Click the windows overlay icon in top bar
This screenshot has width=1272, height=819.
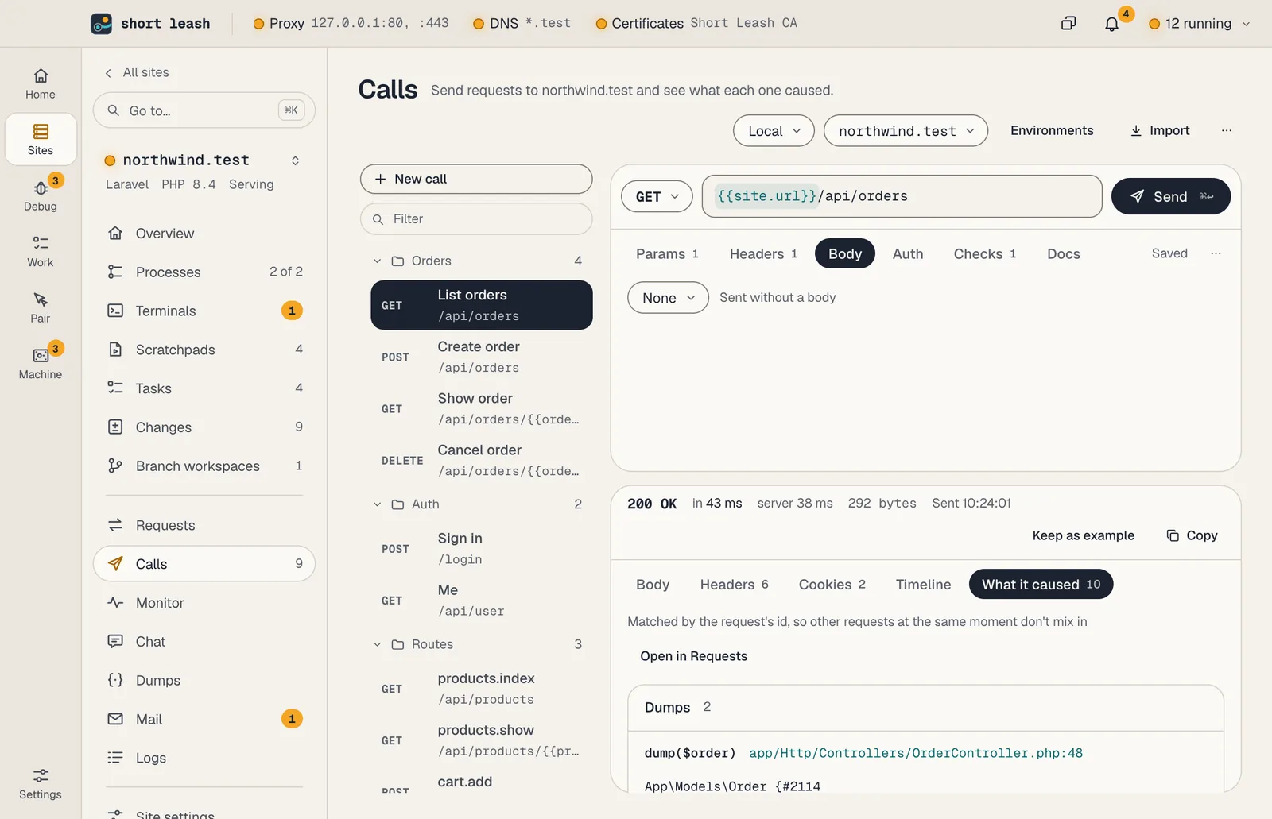point(1068,24)
